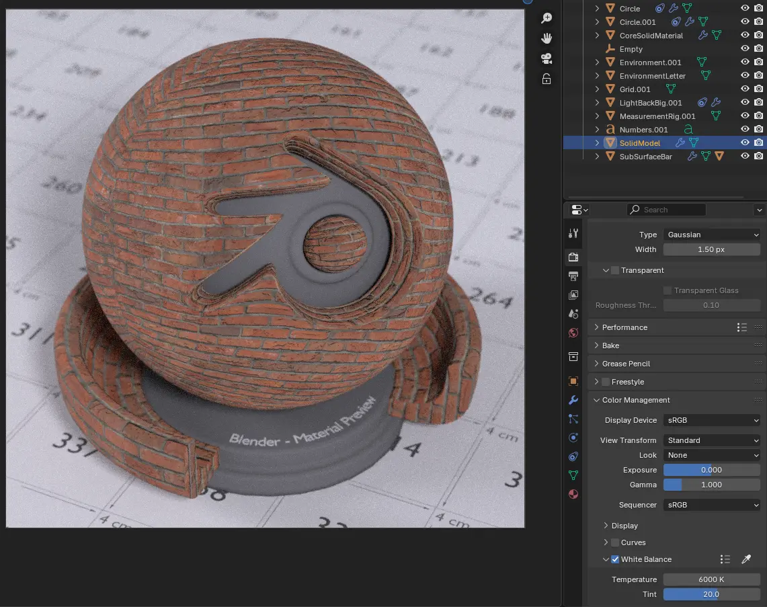Expand the Performance panel
767x607 pixels.
(597, 327)
